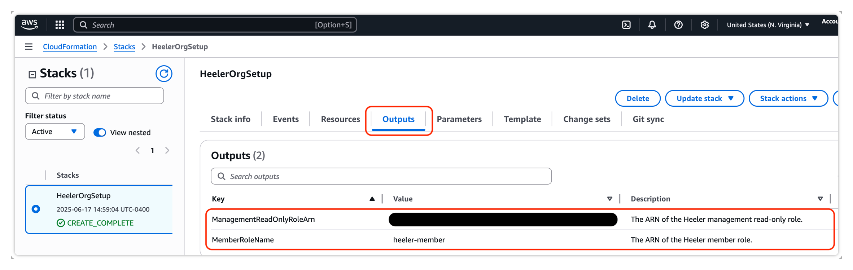Open the Filter status Active dropdown
This screenshot has width=853, height=270.
55,132
